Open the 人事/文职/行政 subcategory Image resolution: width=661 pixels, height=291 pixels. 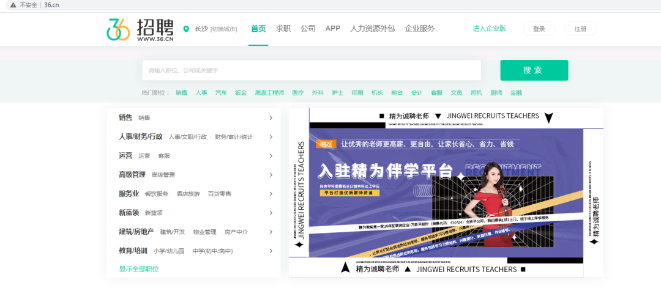click(188, 137)
